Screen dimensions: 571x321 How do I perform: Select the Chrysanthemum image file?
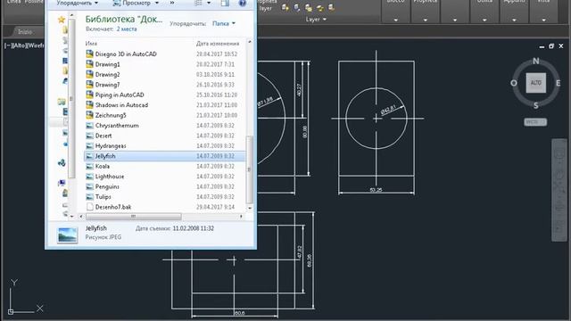point(117,125)
